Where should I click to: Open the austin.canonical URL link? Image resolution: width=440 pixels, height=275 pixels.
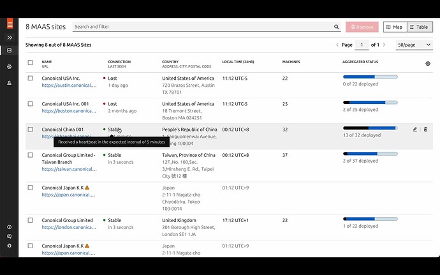pyautogui.click(x=69, y=85)
